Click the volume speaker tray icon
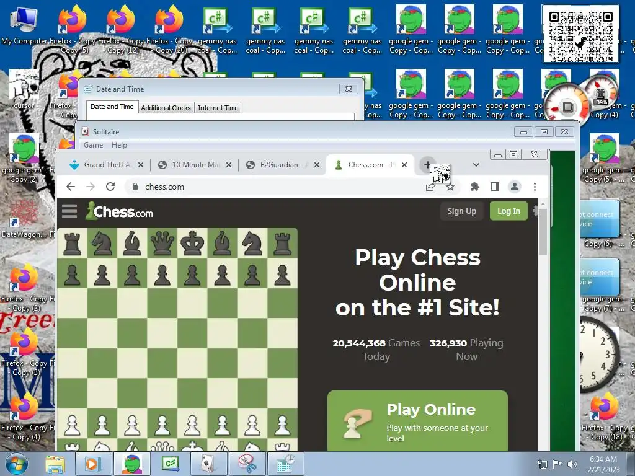Viewport: 635px width, 476px height. tap(572, 464)
